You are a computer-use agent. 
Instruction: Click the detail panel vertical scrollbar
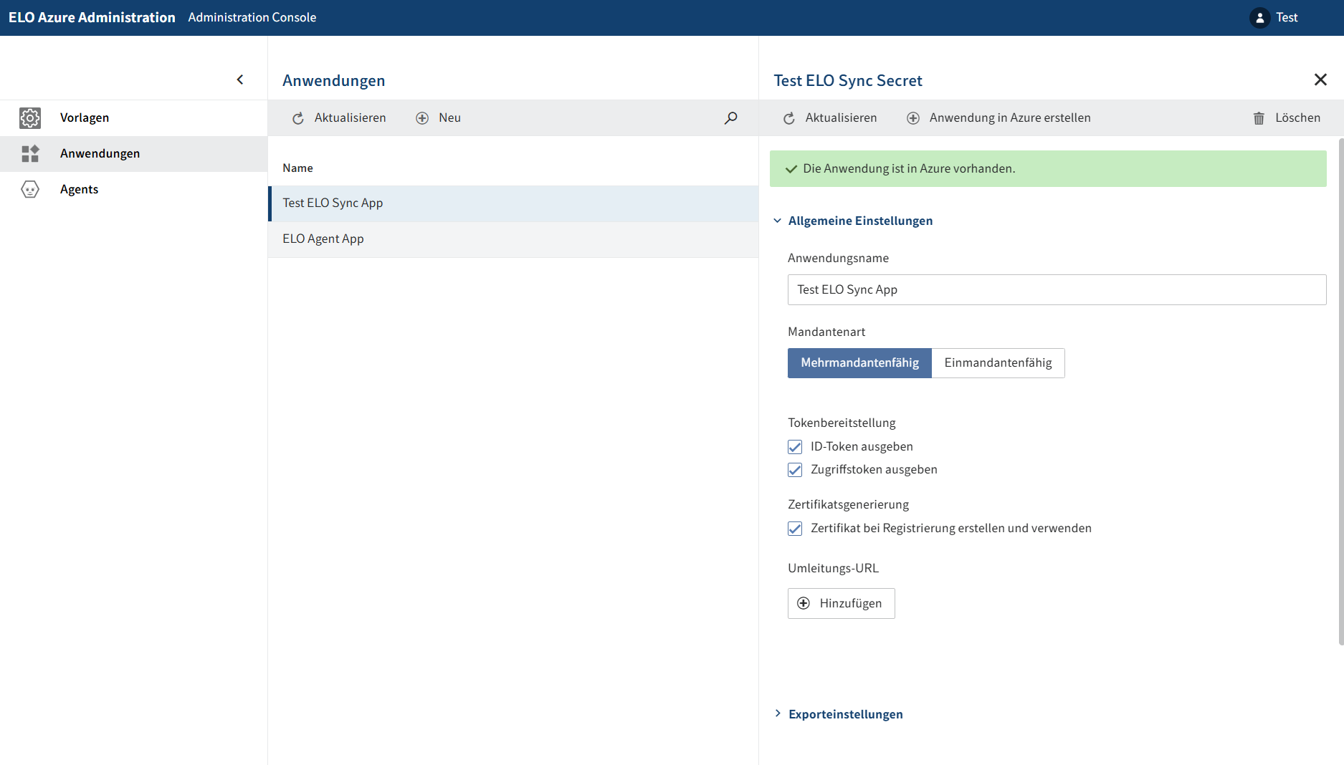tap(1341, 390)
